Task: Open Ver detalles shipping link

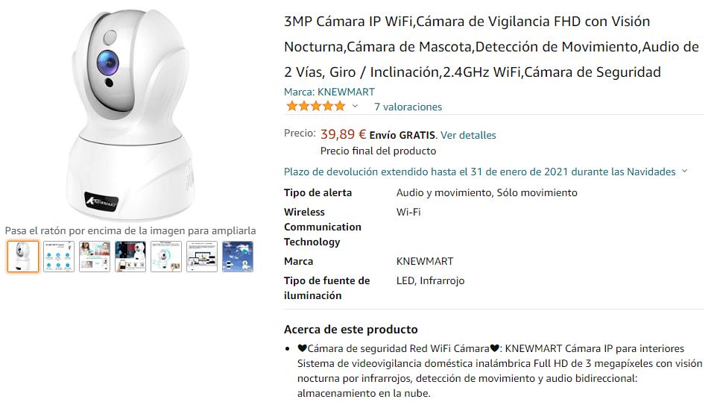Action: (468, 136)
